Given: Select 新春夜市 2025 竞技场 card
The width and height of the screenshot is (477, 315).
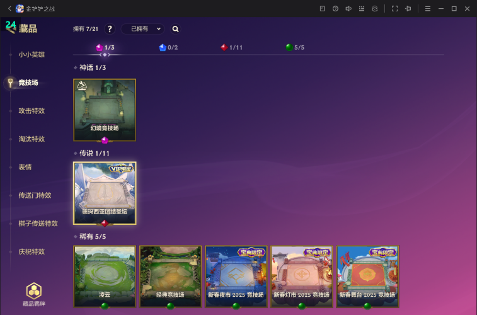Looking at the screenshot, I should [x=236, y=277].
